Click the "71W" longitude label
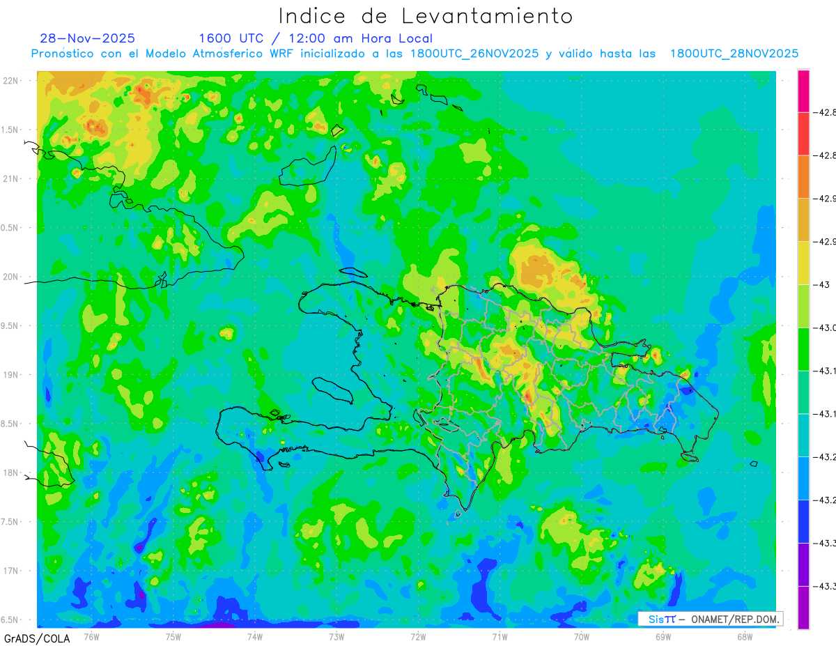 (500, 636)
